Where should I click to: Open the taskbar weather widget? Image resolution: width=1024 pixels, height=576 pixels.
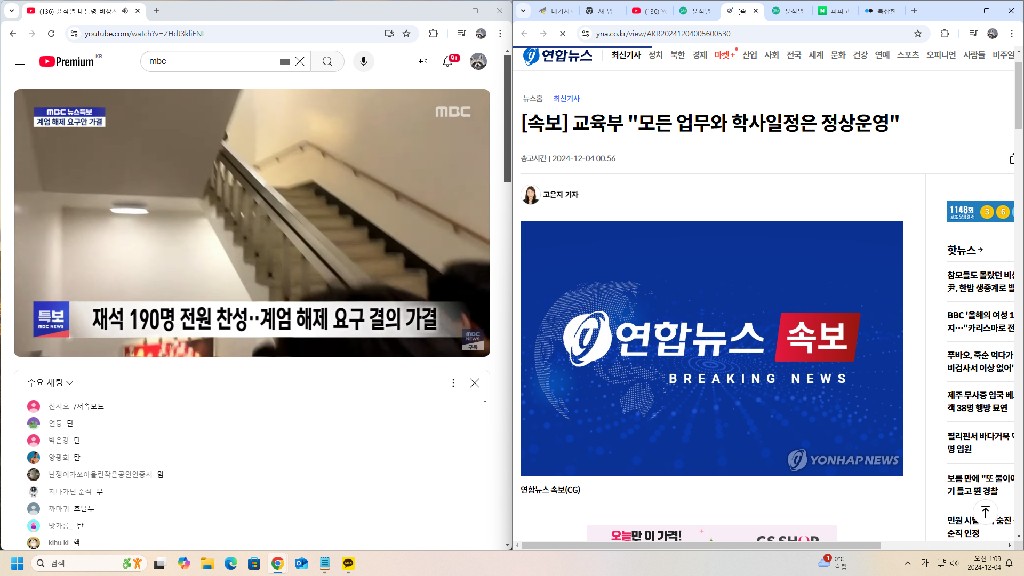pos(833,563)
